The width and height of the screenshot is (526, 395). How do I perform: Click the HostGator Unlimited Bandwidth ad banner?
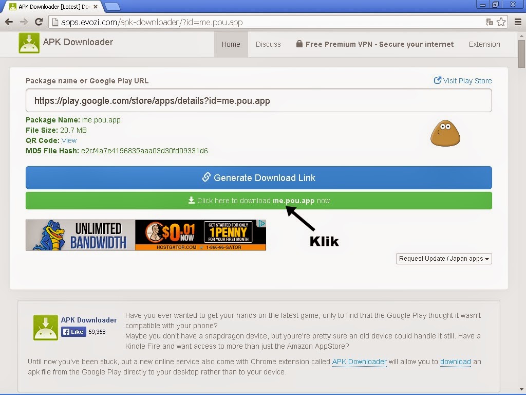click(x=145, y=235)
